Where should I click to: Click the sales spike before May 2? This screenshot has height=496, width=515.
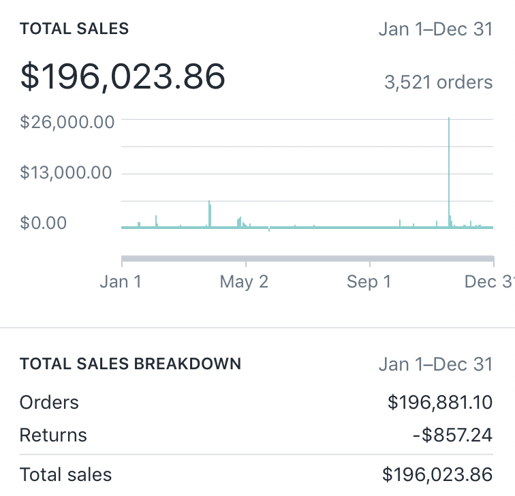pyautogui.click(x=209, y=213)
